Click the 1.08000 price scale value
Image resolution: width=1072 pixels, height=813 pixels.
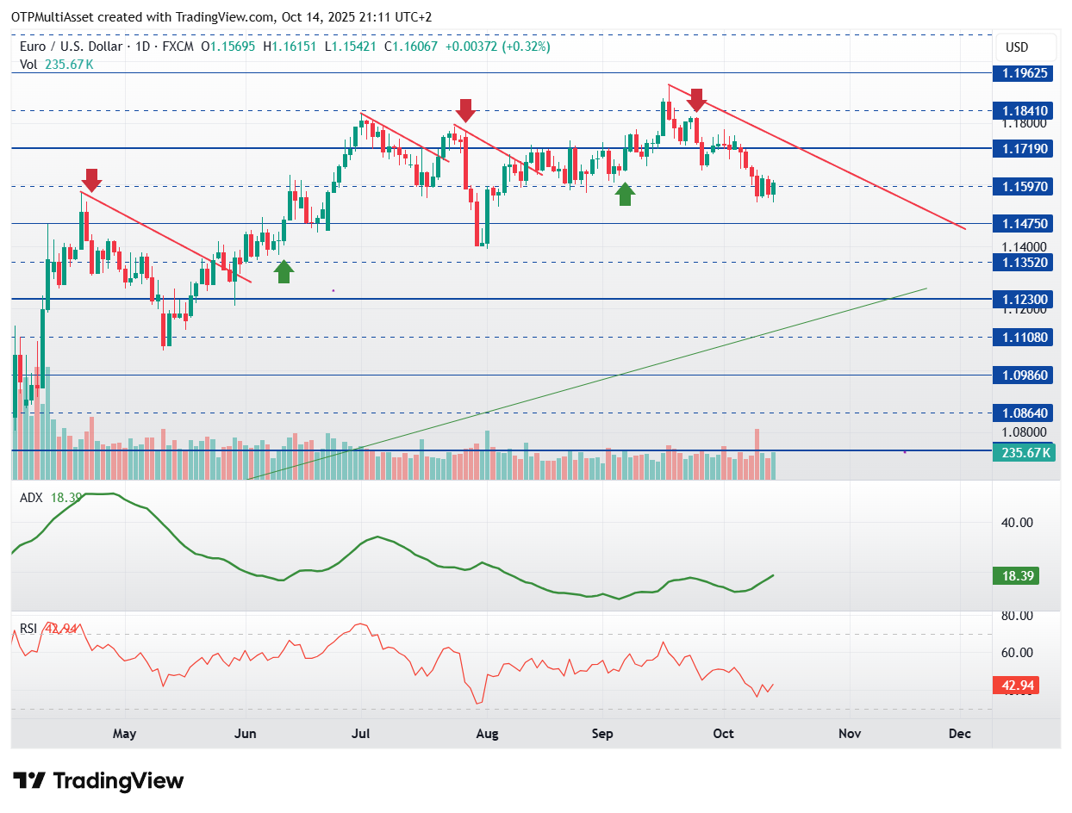[x=1024, y=433]
